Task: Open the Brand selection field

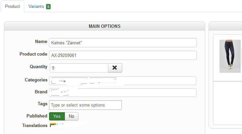Action: (123, 93)
